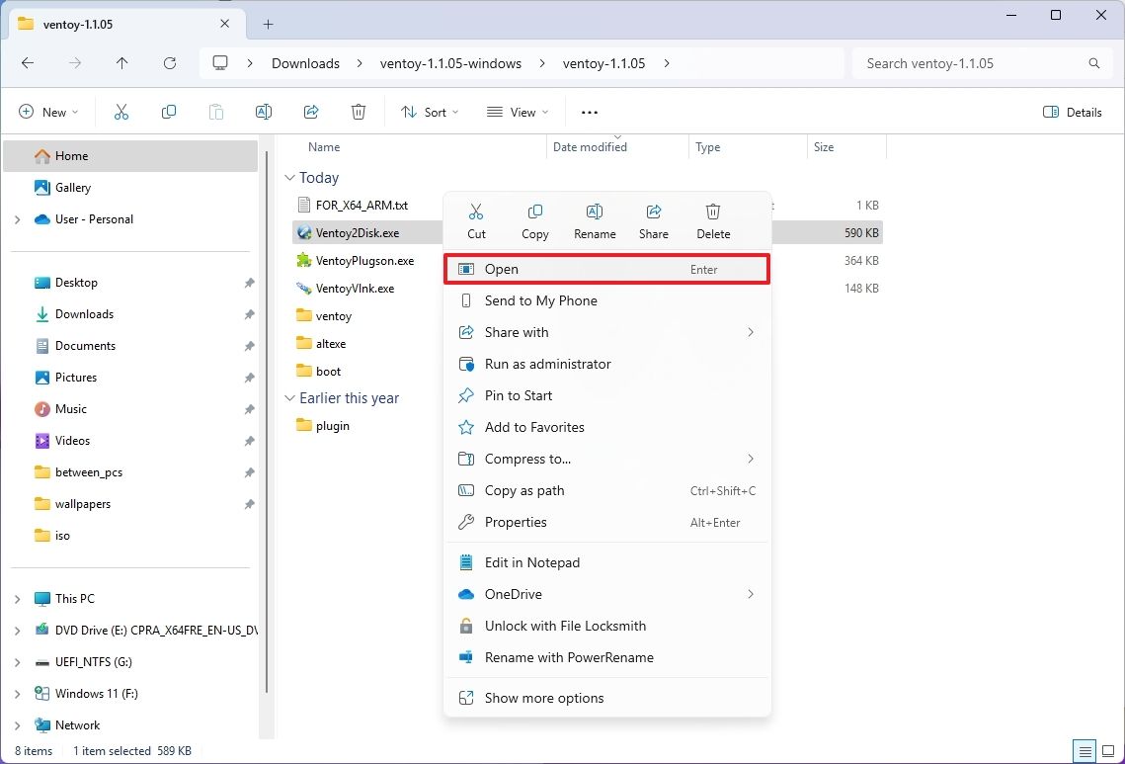Click inside the search ventoy-1.1.05 field
This screenshot has width=1125, height=764.
[978, 62]
